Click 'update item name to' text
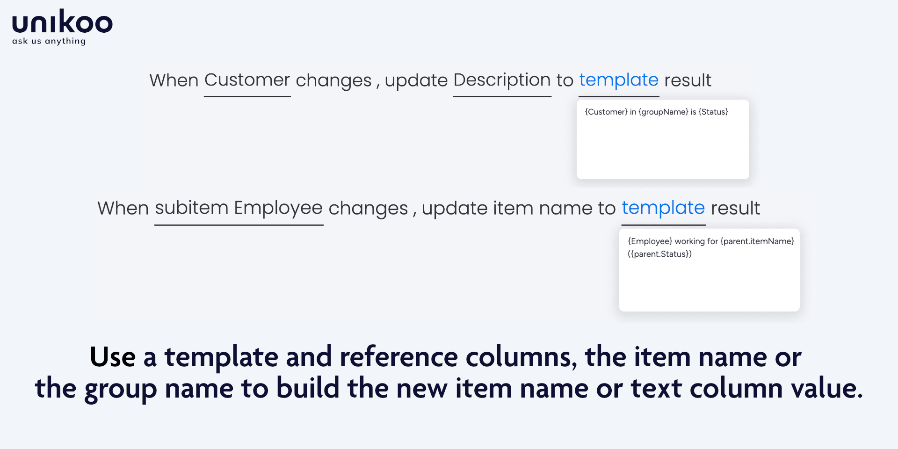898x449 pixels. click(518, 208)
